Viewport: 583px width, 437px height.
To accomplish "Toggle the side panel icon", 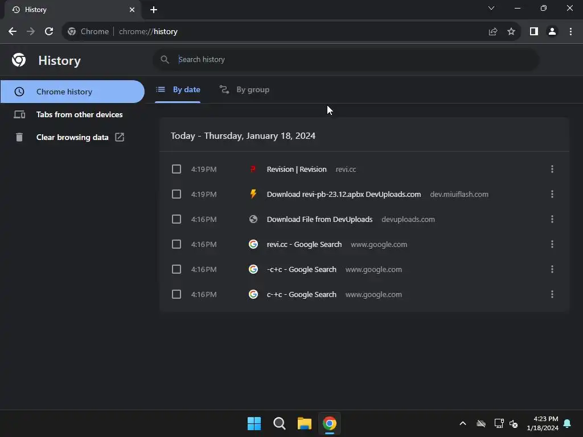I will (534, 32).
